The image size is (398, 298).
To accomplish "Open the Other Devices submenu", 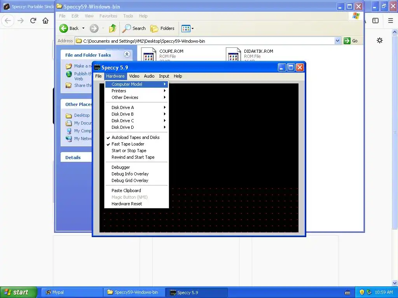I will [x=136, y=97].
